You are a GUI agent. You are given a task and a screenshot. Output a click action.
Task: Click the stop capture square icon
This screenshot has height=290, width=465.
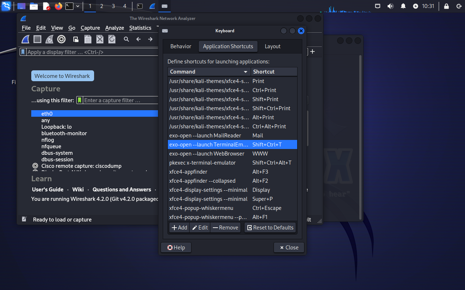click(x=37, y=39)
